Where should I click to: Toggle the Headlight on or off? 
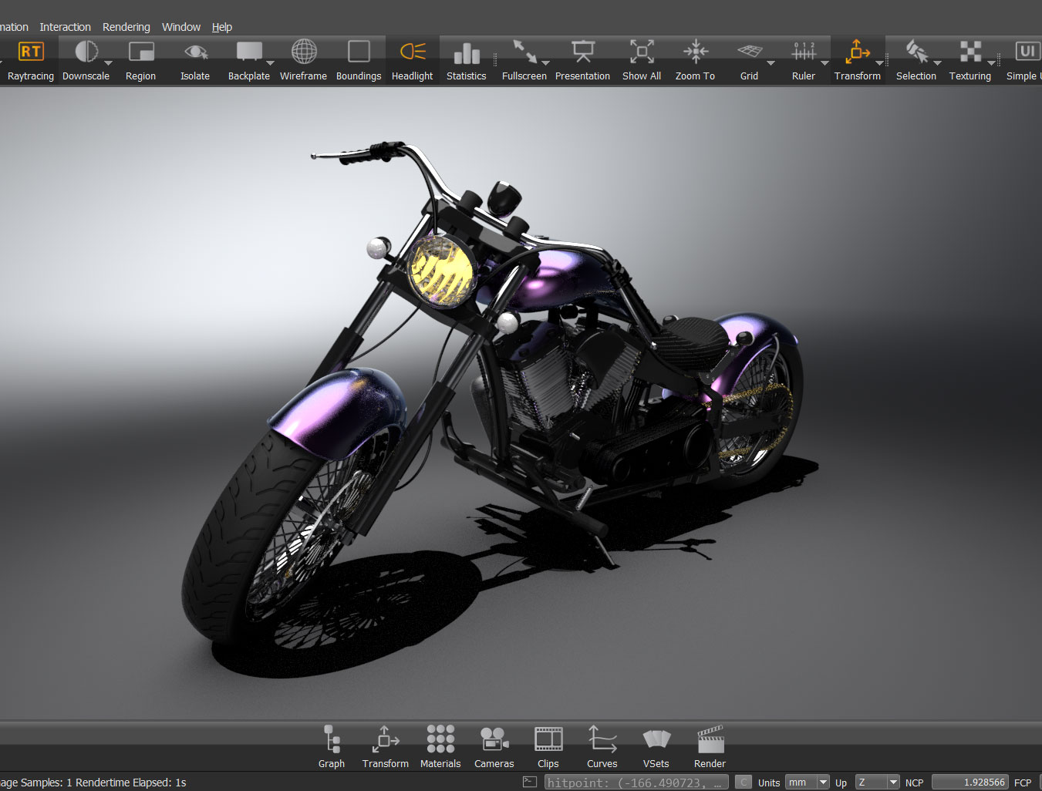pos(413,52)
